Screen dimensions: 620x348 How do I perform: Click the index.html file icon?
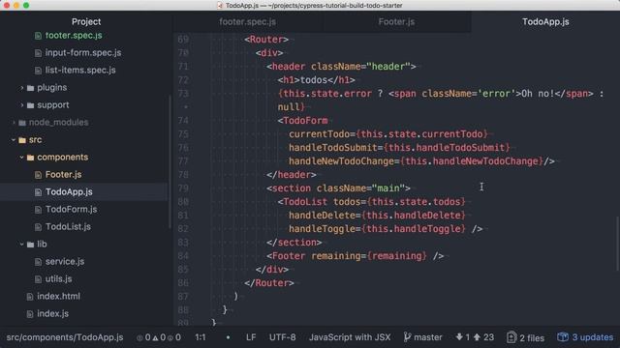pos(30,297)
